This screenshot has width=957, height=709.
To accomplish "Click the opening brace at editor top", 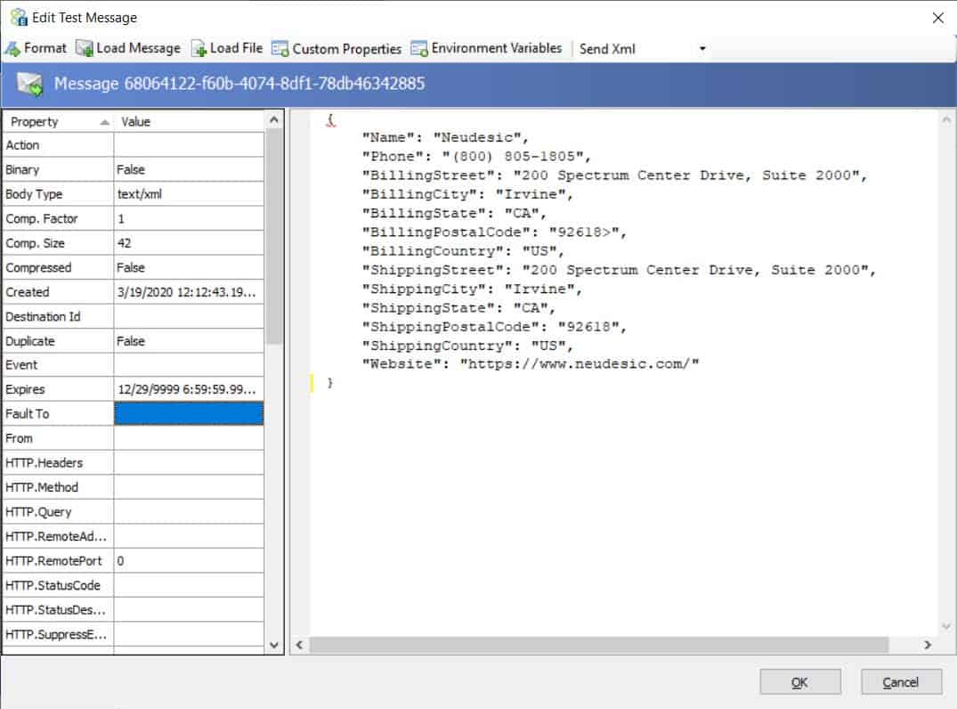I will 330,120.
